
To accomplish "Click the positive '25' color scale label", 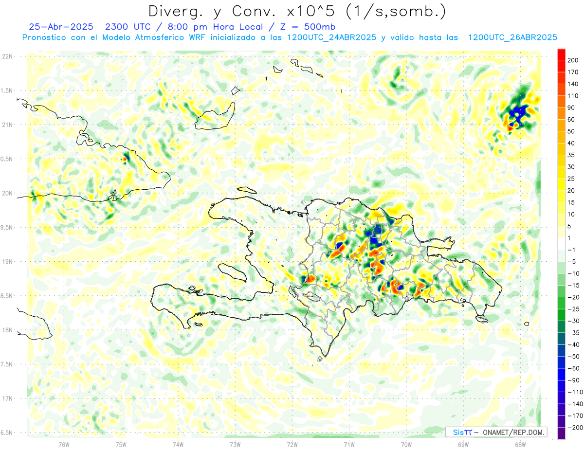I will coord(572,179).
